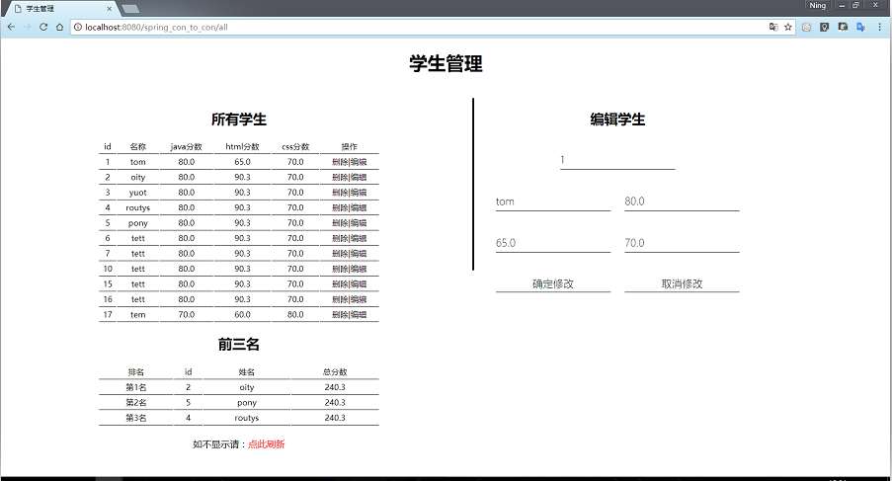Click the id field showing 1
Screen dimensions: 892x481
point(617,160)
